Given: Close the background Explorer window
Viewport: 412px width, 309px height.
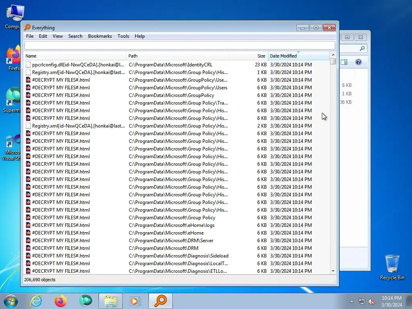Looking at the screenshot, I should (360, 37).
